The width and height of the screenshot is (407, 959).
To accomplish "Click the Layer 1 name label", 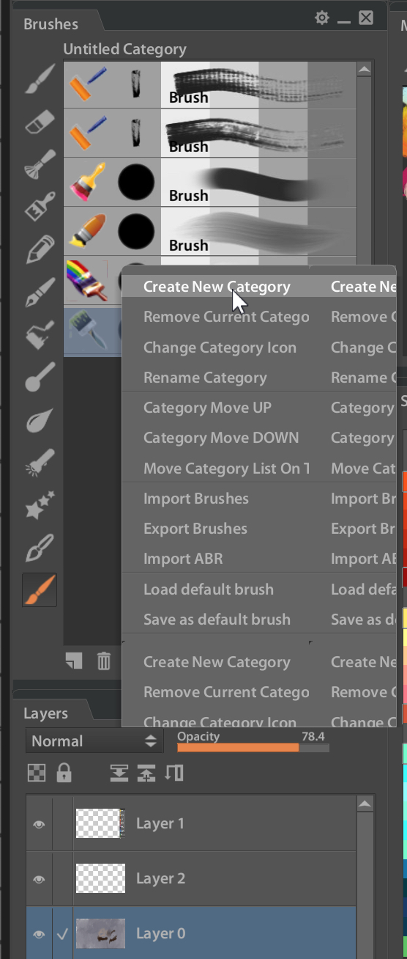I will point(160,823).
